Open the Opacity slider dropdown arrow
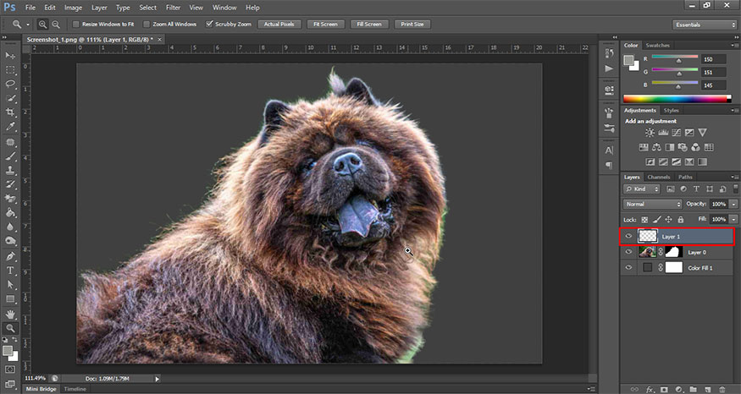The width and height of the screenshot is (741, 394). (x=733, y=204)
